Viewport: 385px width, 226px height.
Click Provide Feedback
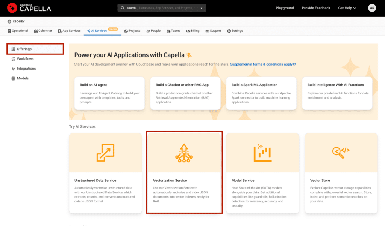point(316,8)
